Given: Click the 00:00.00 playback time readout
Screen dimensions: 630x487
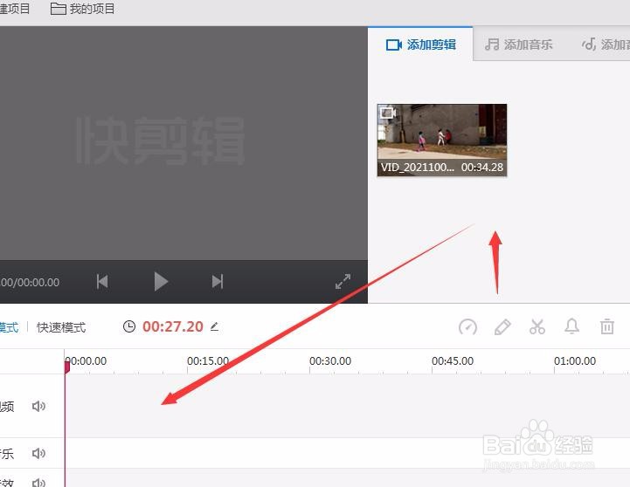Looking at the screenshot, I should coord(30,283).
